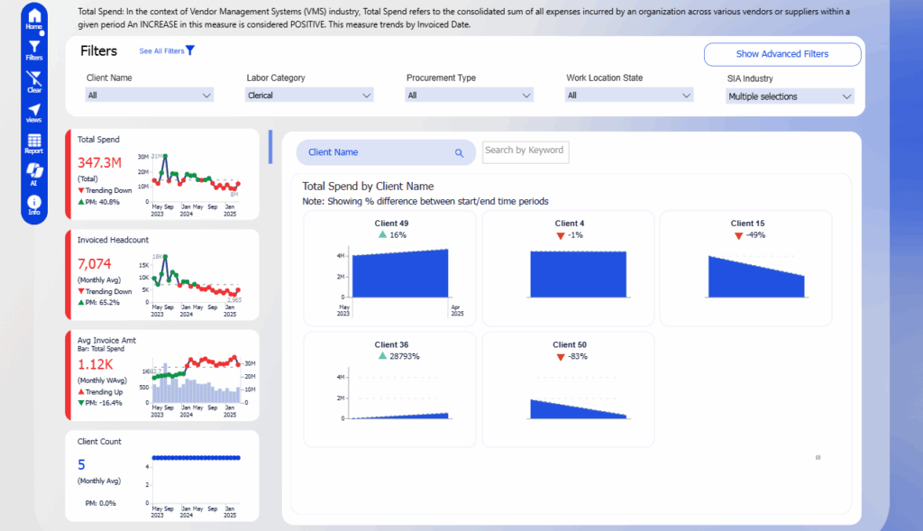Click the magnifier icon in Client Name search
Screen dimensions: 923x531
tap(459, 153)
